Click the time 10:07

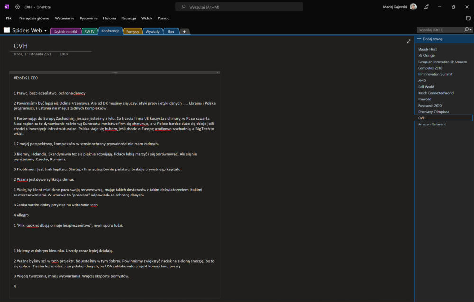(x=64, y=54)
